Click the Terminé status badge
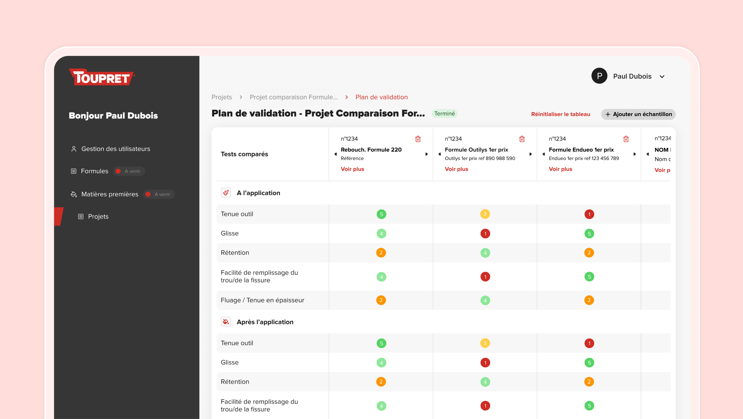 tap(444, 114)
